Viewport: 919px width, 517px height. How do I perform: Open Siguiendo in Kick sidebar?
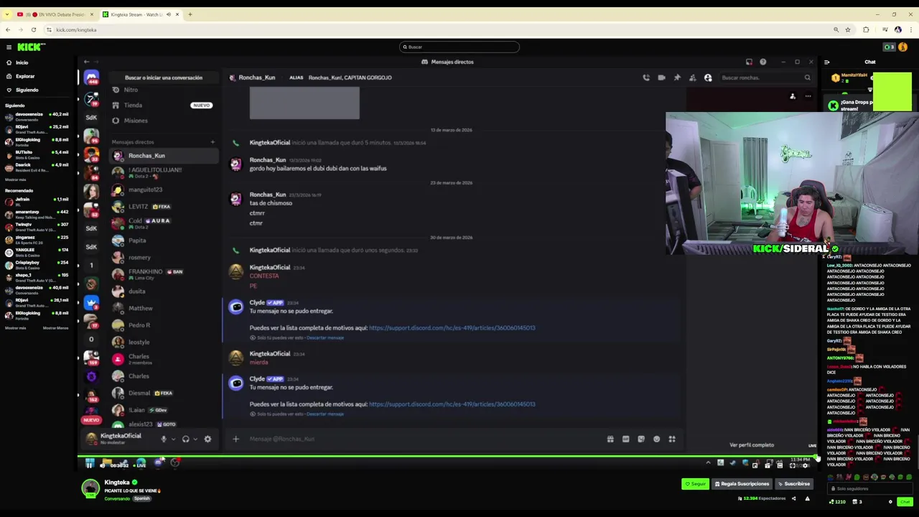pos(27,90)
